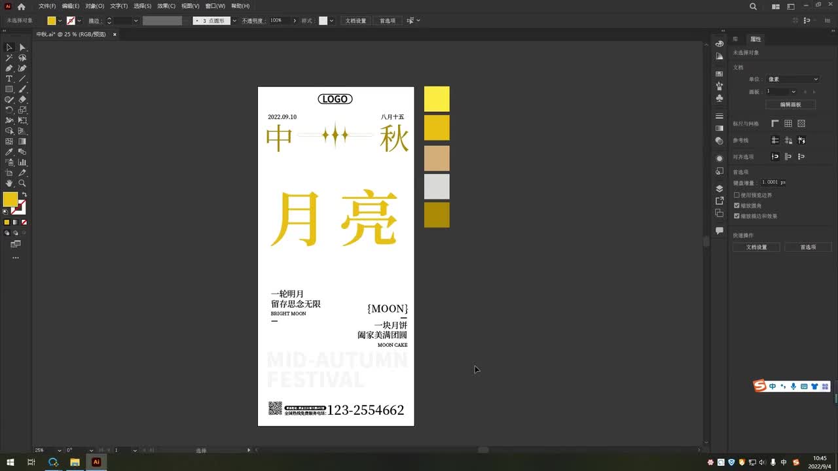Toggle 使用预览边界 checkbox
Screen dimensions: 838x471
[x=737, y=195]
